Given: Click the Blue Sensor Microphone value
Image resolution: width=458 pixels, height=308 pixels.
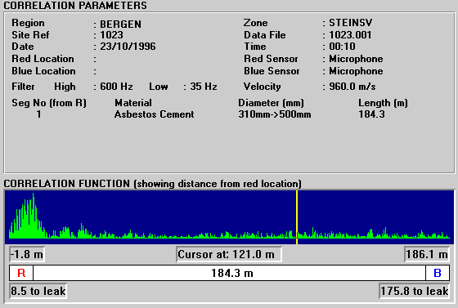Looking at the screenshot, I should click(356, 71).
